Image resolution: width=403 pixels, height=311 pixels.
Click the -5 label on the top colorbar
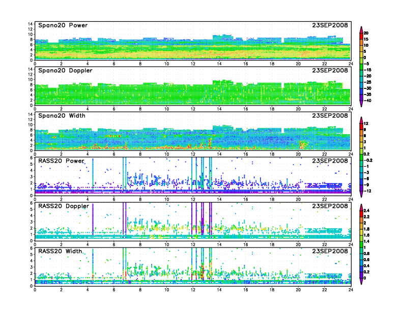point(366,64)
